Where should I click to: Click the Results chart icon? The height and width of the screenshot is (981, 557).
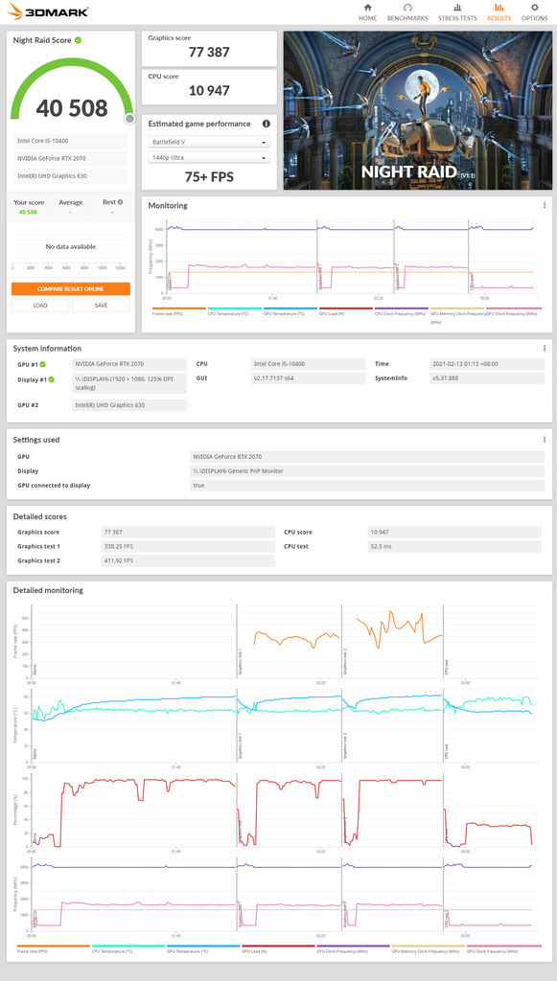click(499, 8)
